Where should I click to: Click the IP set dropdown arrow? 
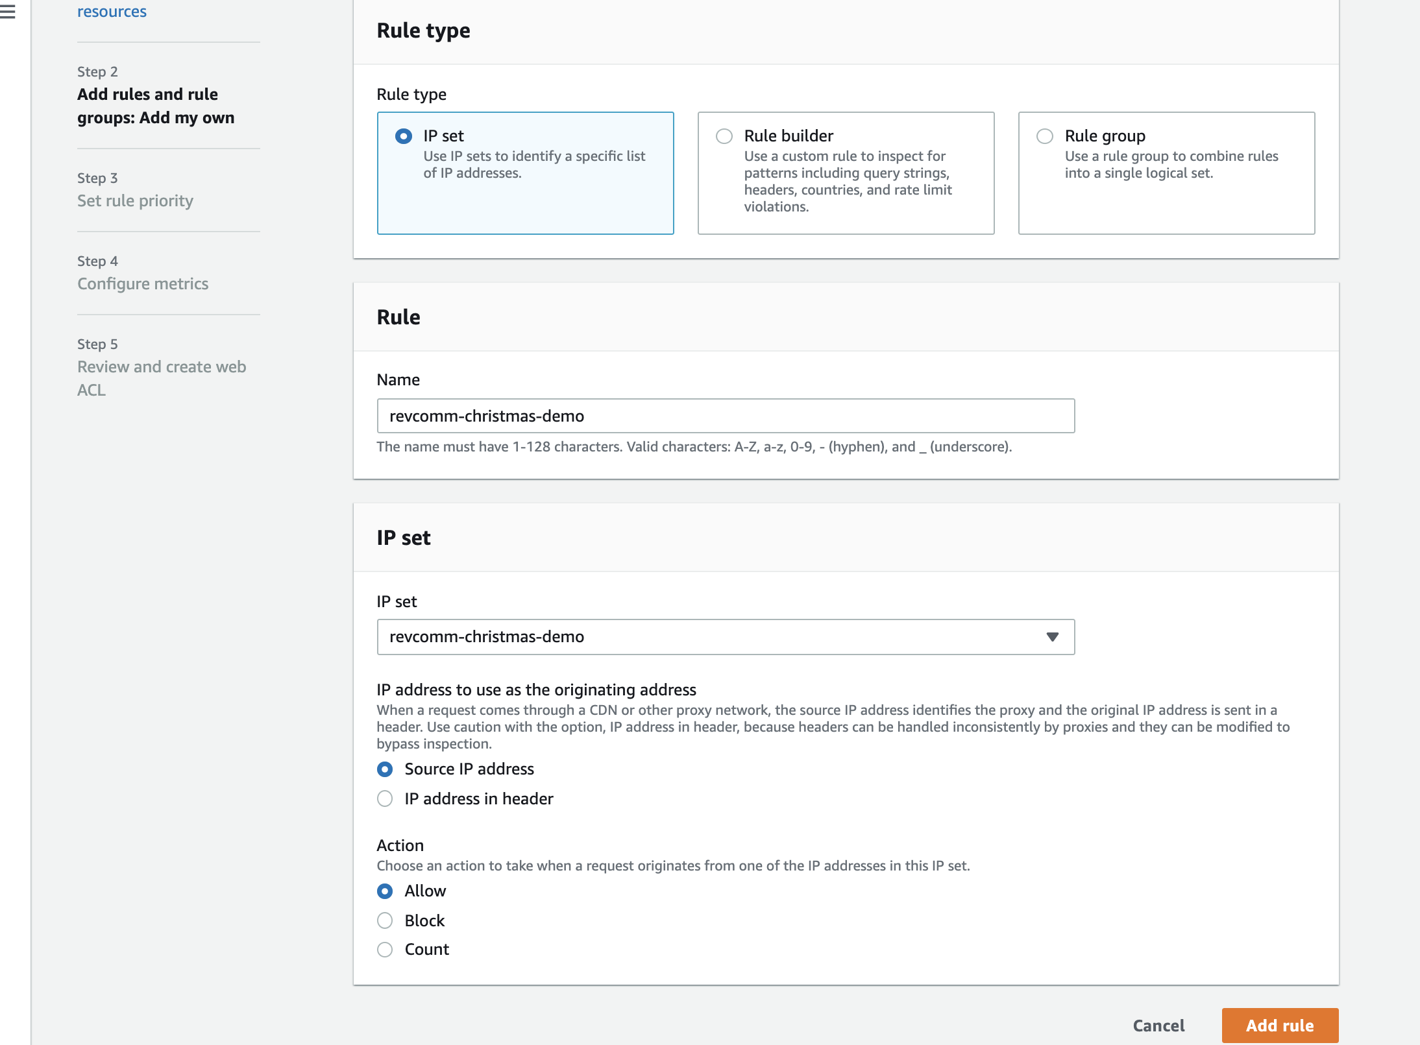click(x=1052, y=637)
